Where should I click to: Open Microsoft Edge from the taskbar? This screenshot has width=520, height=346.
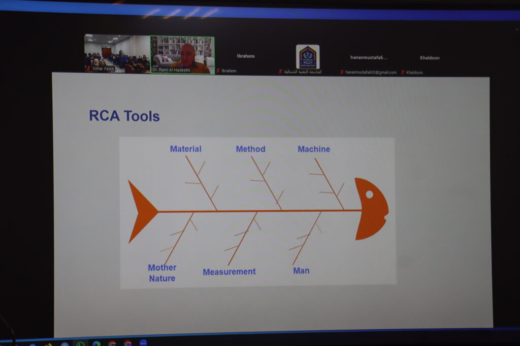coord(96,344)
